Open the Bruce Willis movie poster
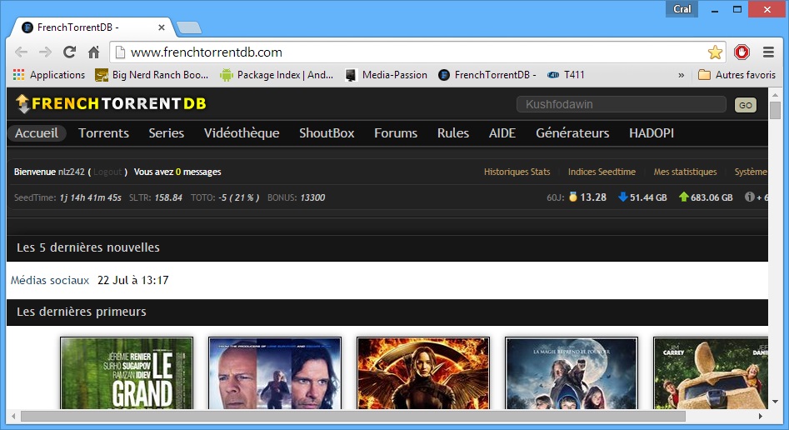The height and width of the screenshot is (430, 789). pyautogui.click(x=275, y=373)
